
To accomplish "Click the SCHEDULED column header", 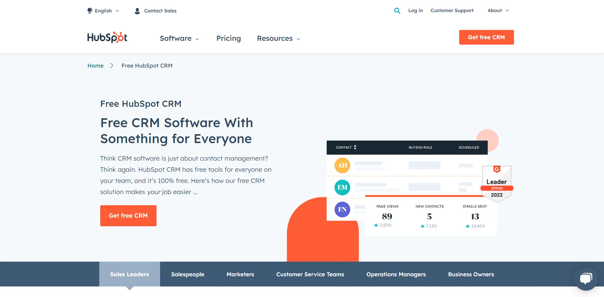I will (469, 148).
